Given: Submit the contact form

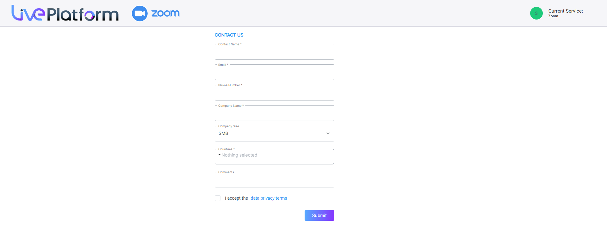Looking at the screenshot, I should click(x=319, y=215).
